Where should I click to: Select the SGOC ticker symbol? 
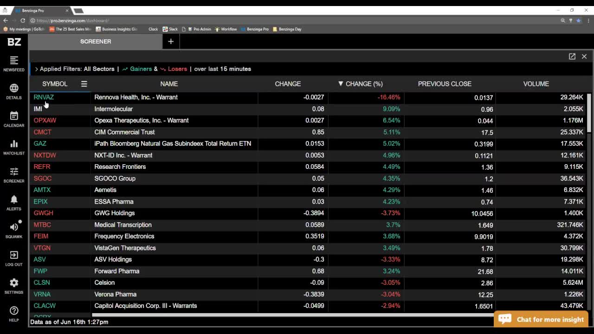coord(42,179)
